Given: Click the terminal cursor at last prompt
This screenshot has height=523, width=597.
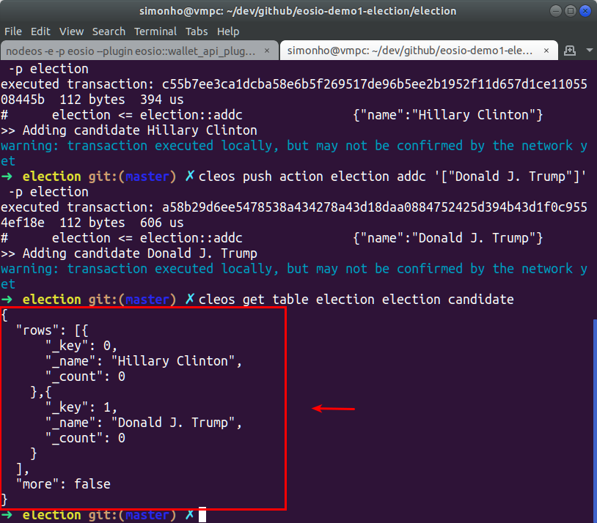Looking at the screenshot, I should (202, 515).
